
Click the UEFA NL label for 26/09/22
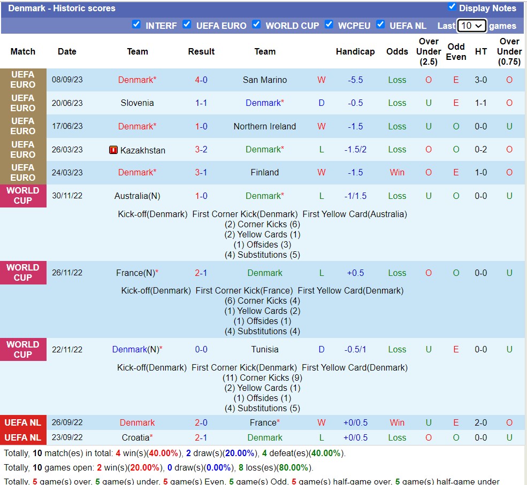pos(23,422)
